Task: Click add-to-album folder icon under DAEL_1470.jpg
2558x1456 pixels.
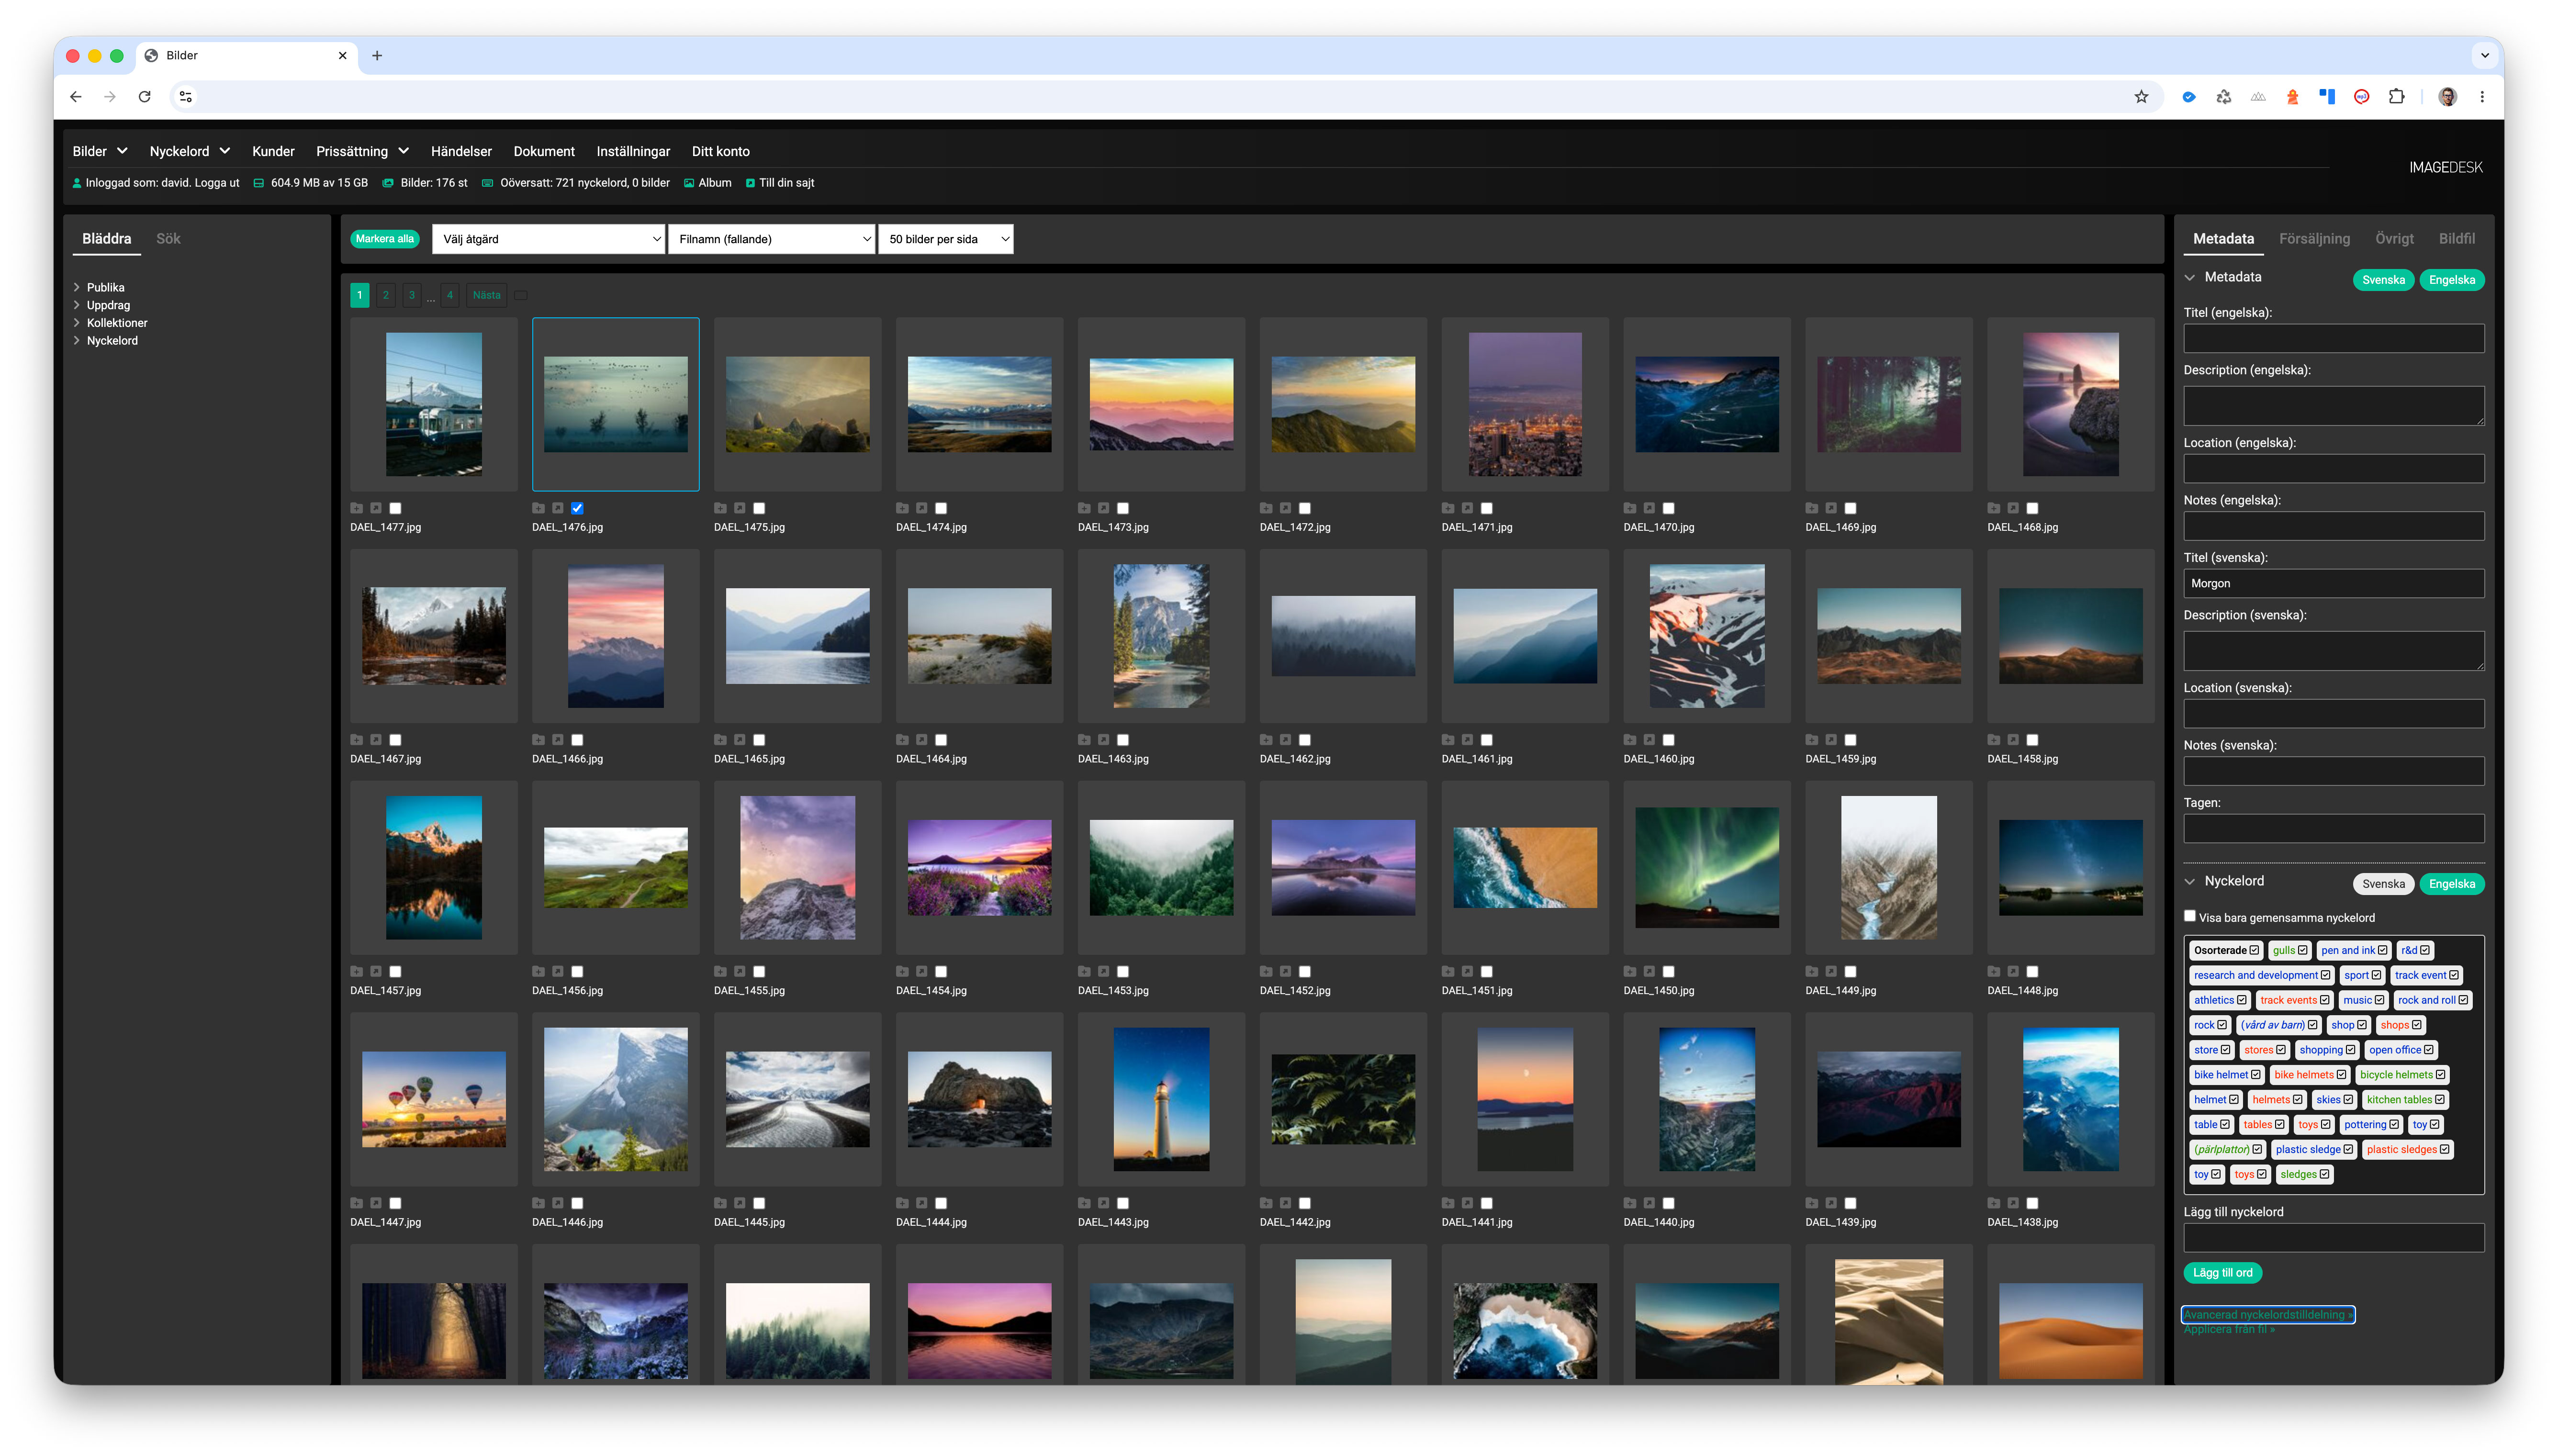Action: pos(1630,508)
